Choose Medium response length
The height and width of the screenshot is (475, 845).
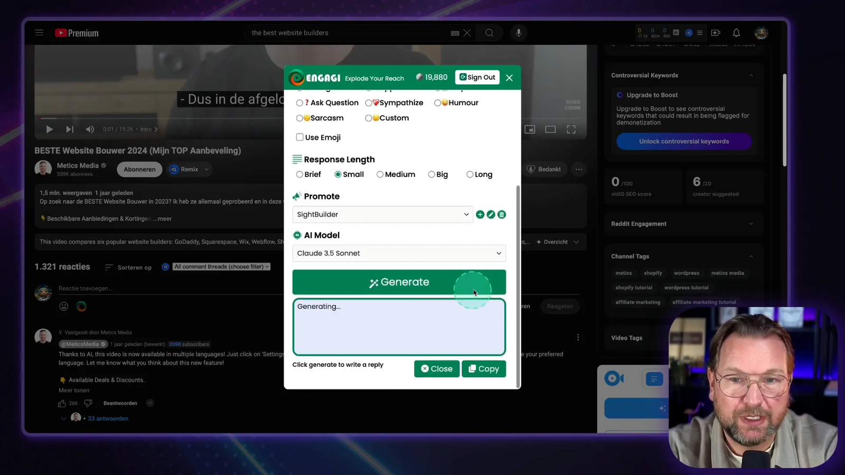coord(380,175)
